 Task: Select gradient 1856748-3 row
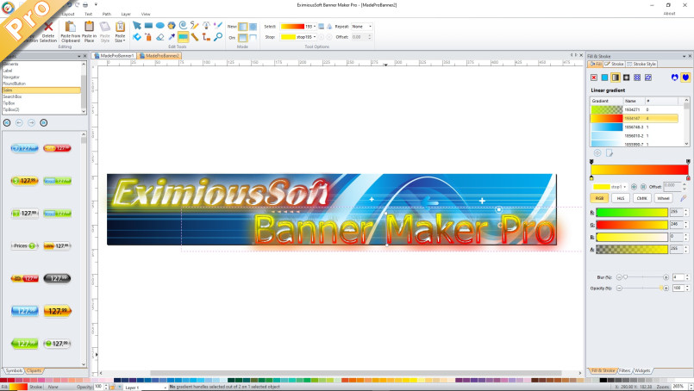point(635,127)
